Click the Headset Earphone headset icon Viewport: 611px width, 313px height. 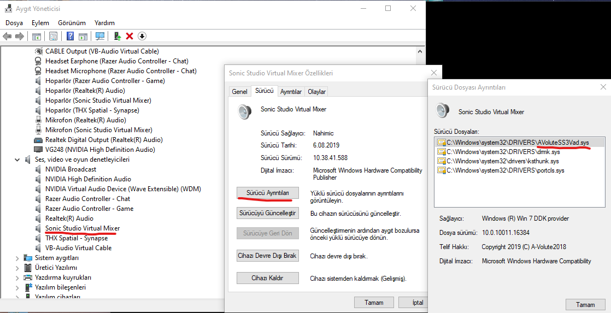click(38, 61)
